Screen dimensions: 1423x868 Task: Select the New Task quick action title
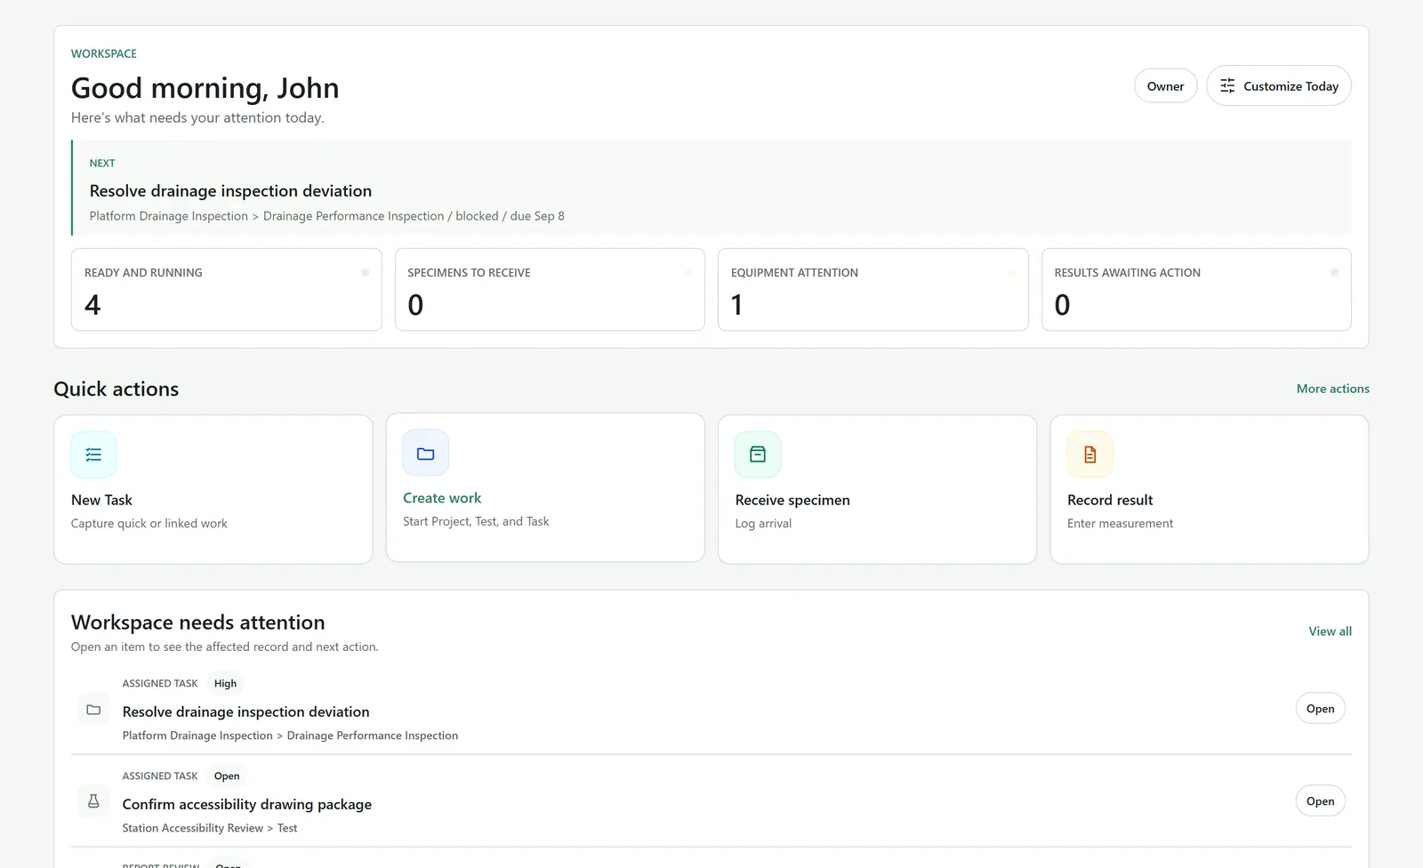pyautogui.click(x=101, y=500)
